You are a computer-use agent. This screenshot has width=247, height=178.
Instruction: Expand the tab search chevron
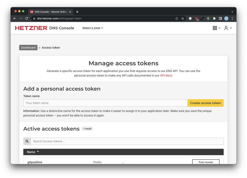pos(232,12)
